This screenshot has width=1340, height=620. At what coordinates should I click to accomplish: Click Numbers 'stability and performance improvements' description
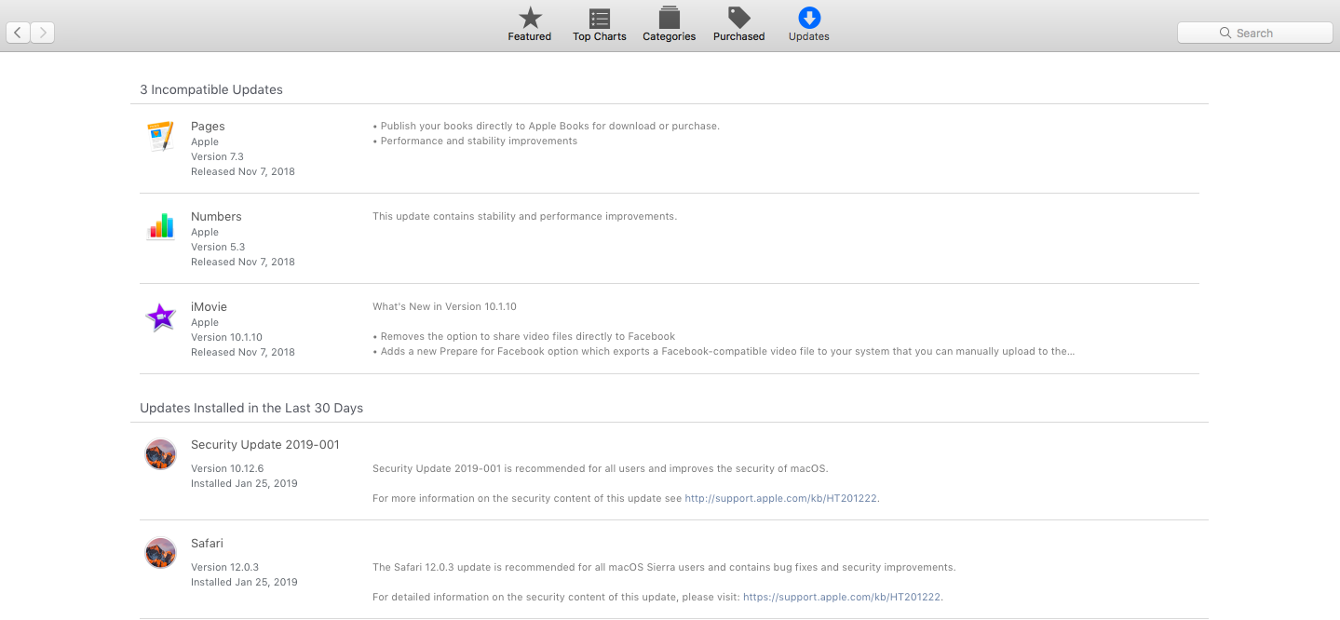pyautogui.click(x=524, y=216)
